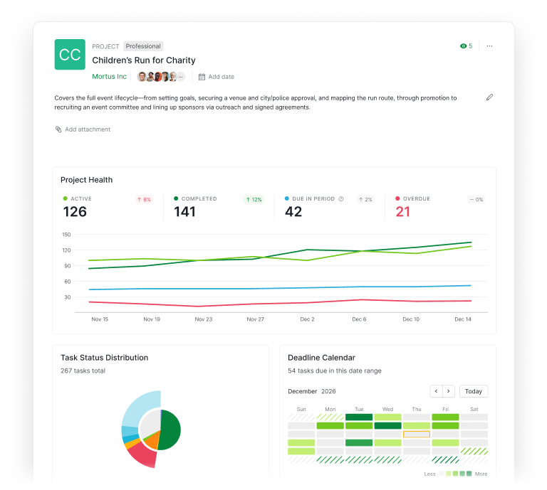Open the three-dot more options menu
This screenshot has width=547, height=490.
[x=489, y=46]
